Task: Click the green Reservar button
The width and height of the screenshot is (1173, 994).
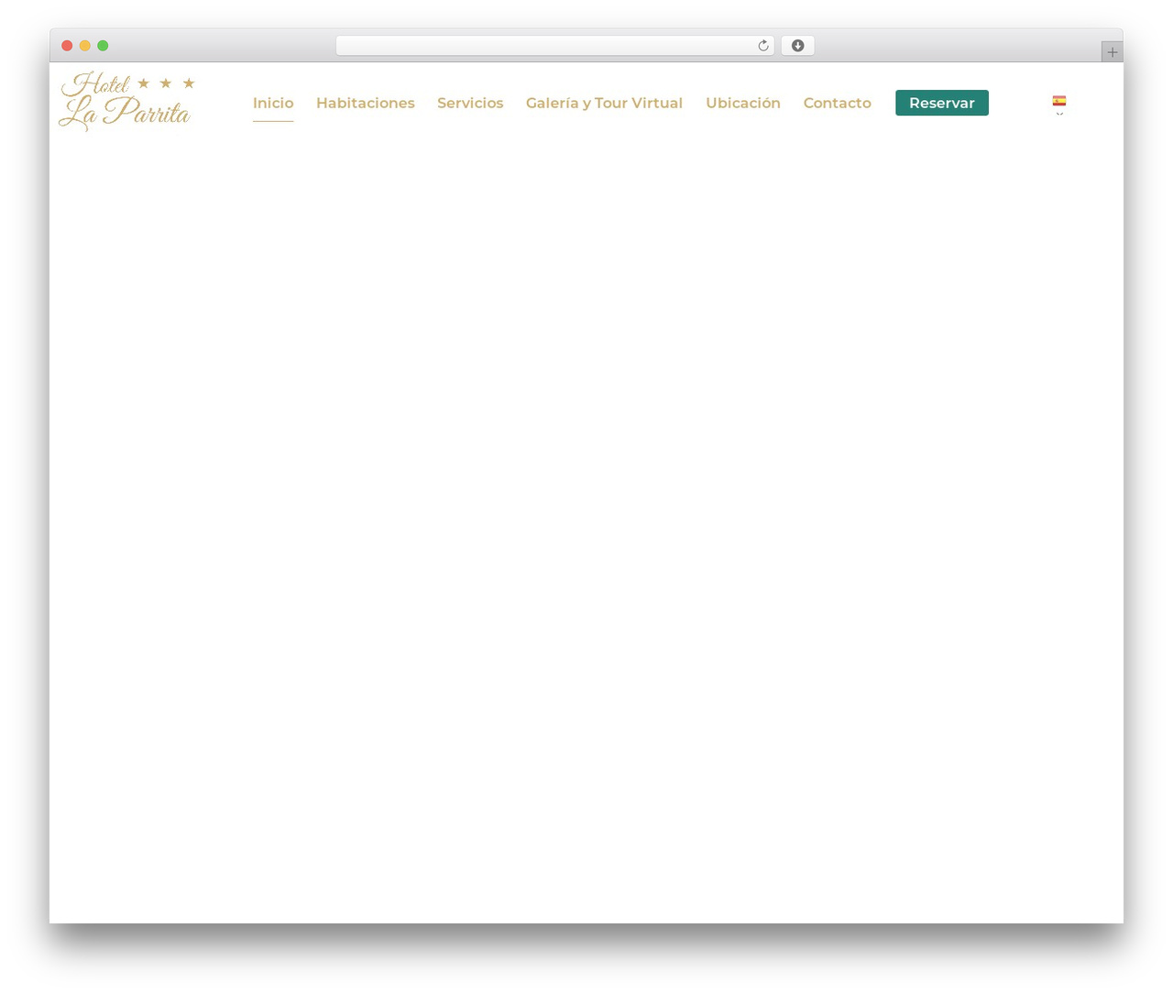Action: (x=942, y=103)
